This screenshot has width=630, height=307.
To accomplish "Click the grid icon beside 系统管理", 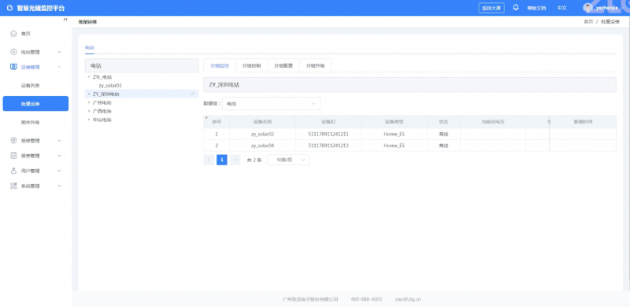I will click(x=13, y=186).
